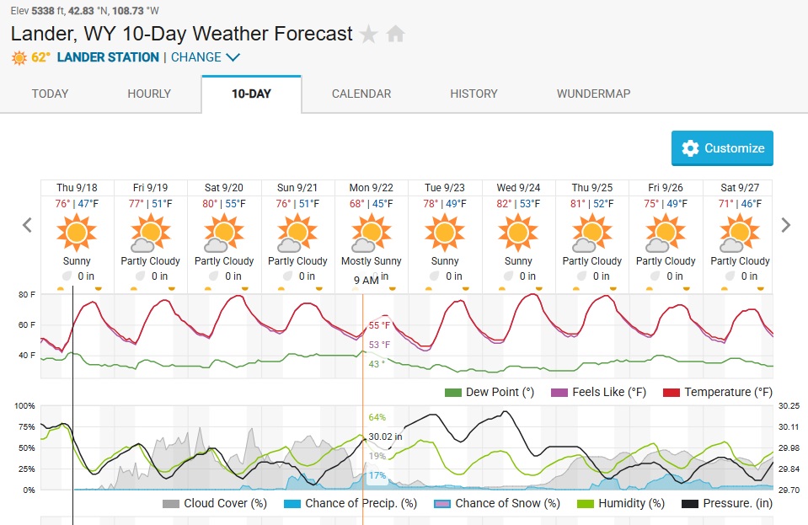Click the green Dew Point legend swatch
808x525 pixels.
(x=453, y=392)
